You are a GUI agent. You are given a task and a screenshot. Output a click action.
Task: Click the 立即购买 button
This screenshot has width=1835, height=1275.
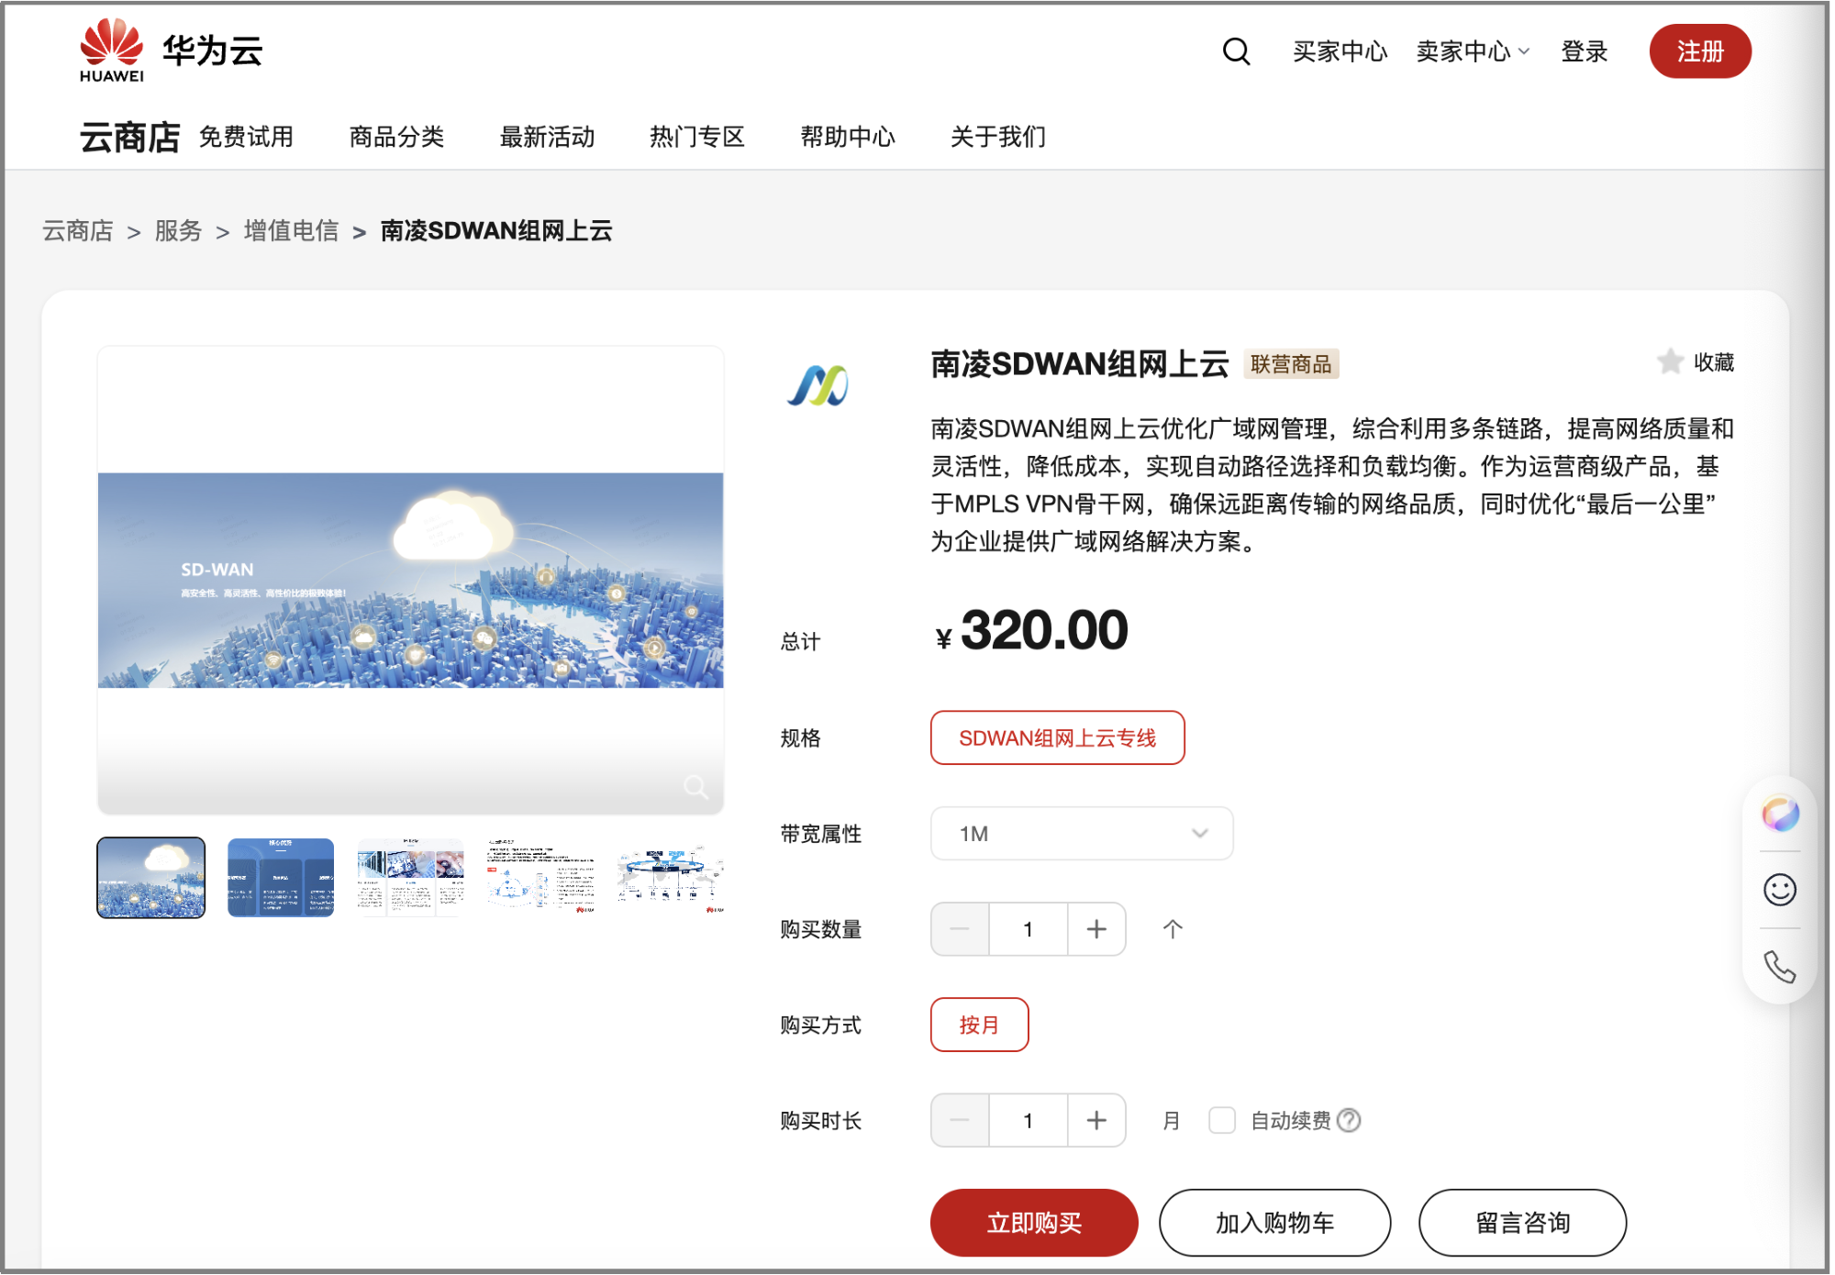(x=1034, y=1223)
